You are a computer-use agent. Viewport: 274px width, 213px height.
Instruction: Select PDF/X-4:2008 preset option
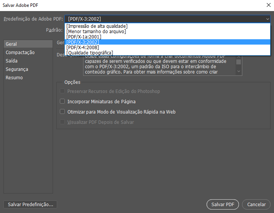tap(82, 47)
